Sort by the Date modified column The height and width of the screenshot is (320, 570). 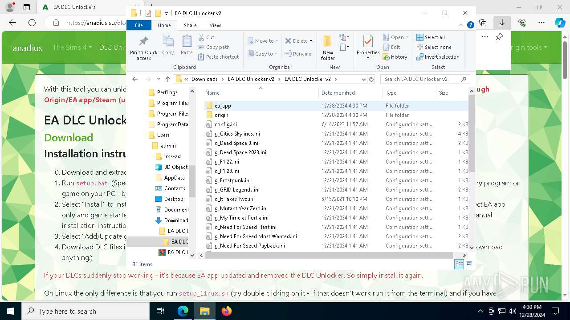tap(351, 93)
